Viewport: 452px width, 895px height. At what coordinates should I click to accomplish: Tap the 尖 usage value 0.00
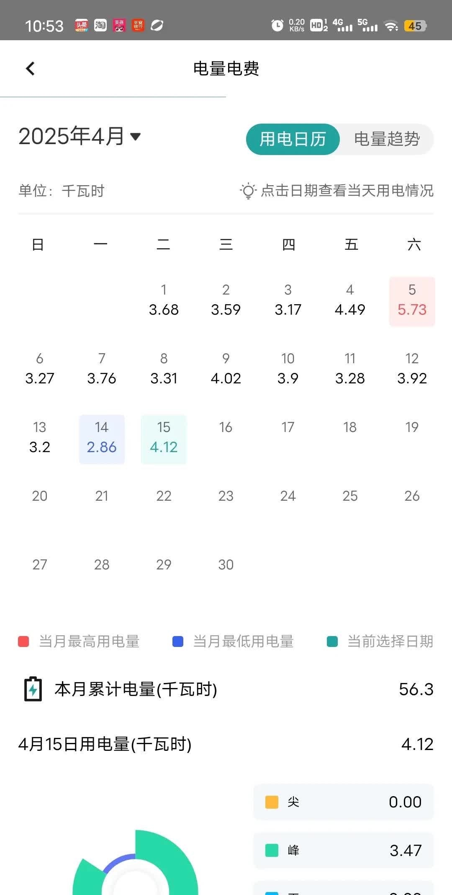tap(405, 802)
